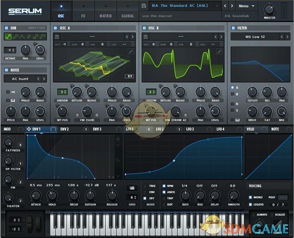Click the Master volume knob
294x238 pixels.
269,9
